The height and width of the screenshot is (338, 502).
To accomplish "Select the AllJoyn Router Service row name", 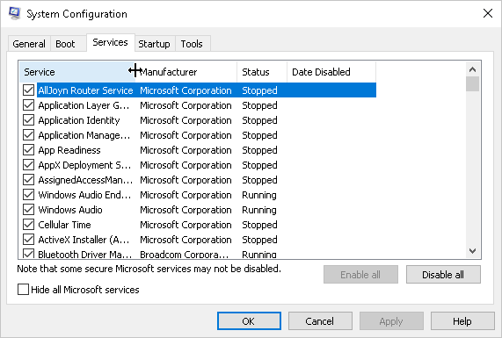I will [x=85, y=90].
